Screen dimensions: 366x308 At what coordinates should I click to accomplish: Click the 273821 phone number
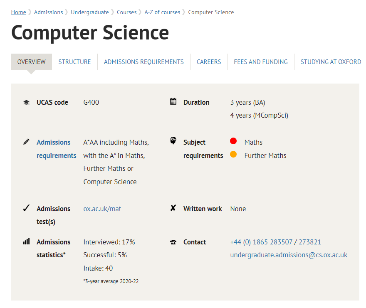coord(310,242)
